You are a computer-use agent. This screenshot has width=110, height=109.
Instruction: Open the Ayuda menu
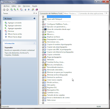[35, 6]
